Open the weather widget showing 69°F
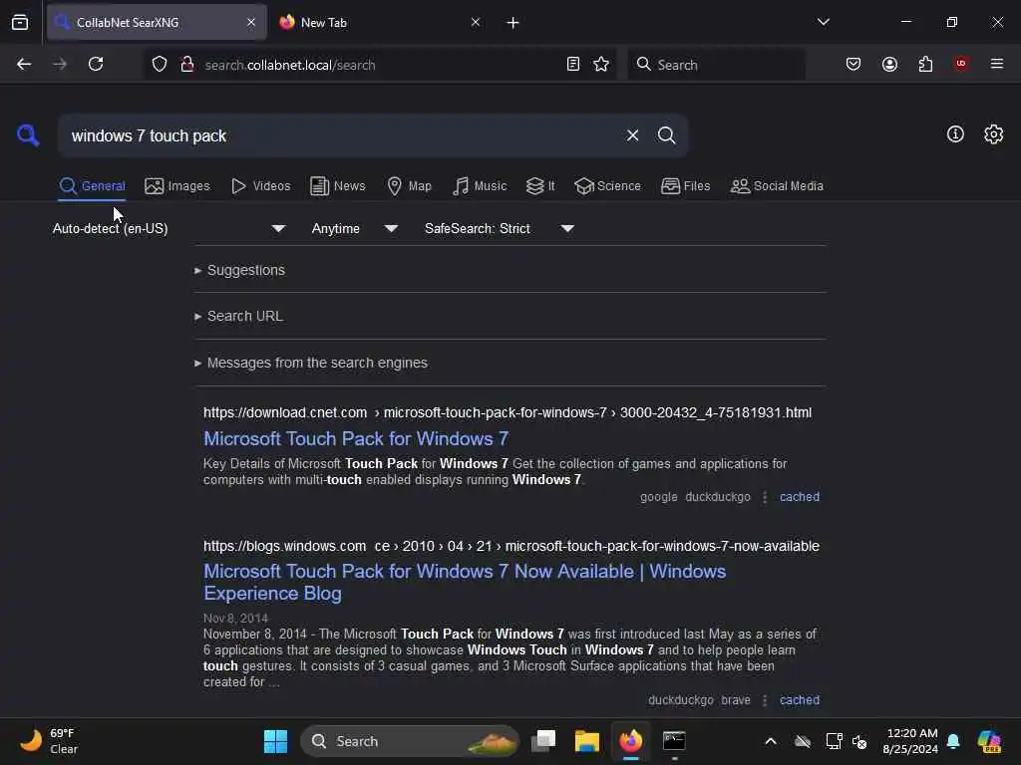 click(x=49, y=741)
